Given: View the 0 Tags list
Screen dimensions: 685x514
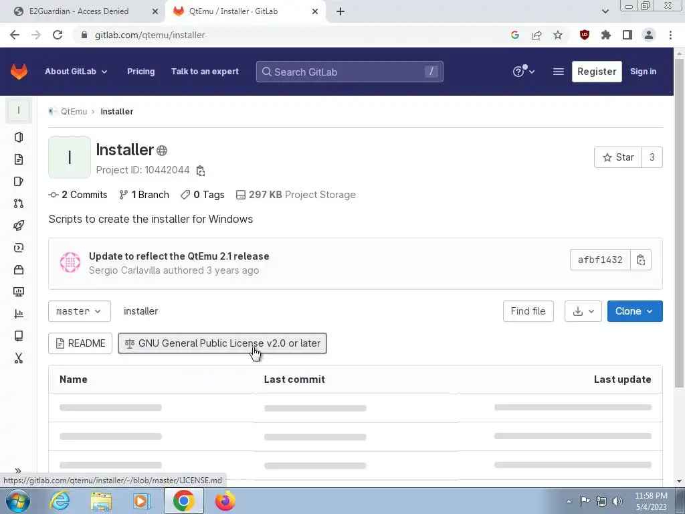Looking at the screenshot, I should [203, 195].
